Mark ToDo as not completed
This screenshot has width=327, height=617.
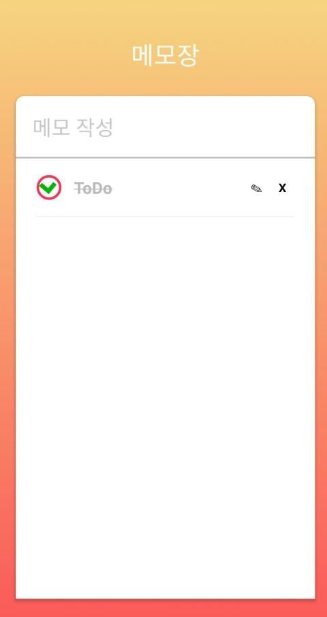(x=49, y=188)
